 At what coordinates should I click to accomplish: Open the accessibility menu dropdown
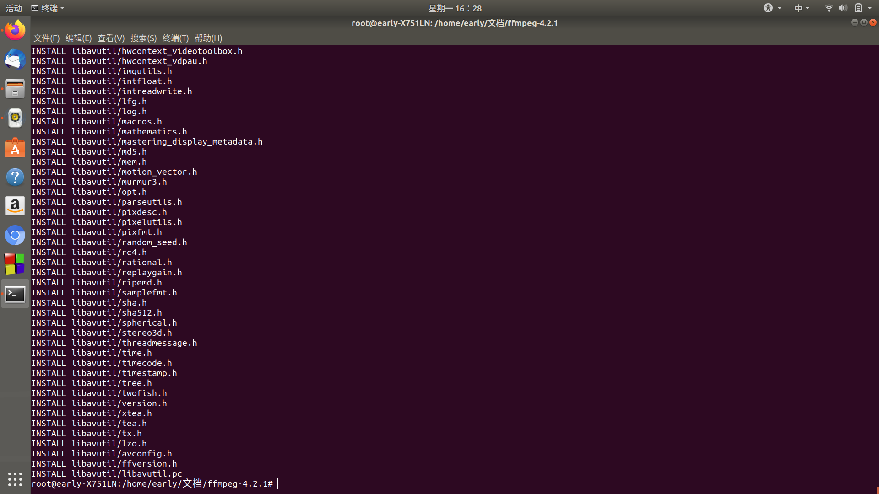pyautogui.click(x=772, y=8)
